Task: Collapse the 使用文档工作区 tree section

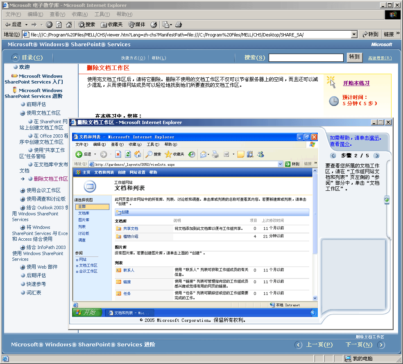Action: pos(23,113)
